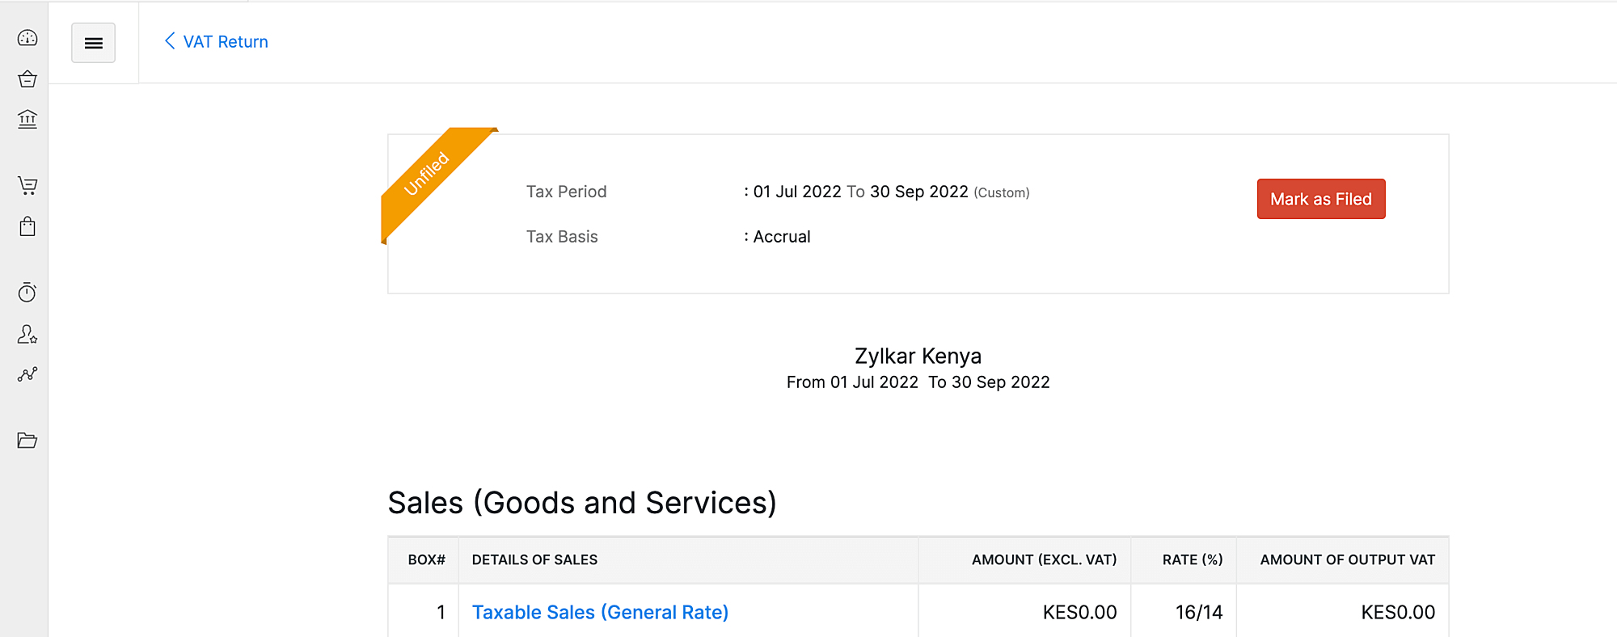The image size is (1617, 637).
Task: Click the Rate (%) column header
Action: click(1192, 559)
